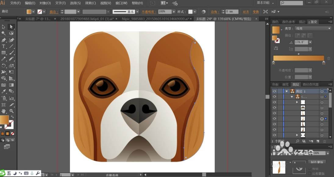
Task: Collapse 图层 1 layer triangle
Action: coord(287,91)
